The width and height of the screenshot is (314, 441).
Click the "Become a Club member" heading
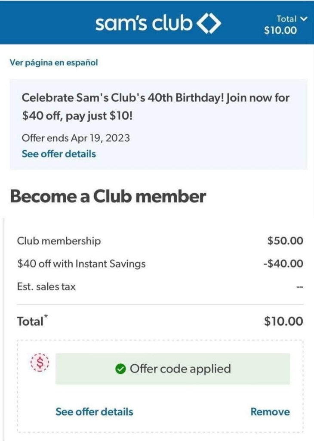(108, 196)
